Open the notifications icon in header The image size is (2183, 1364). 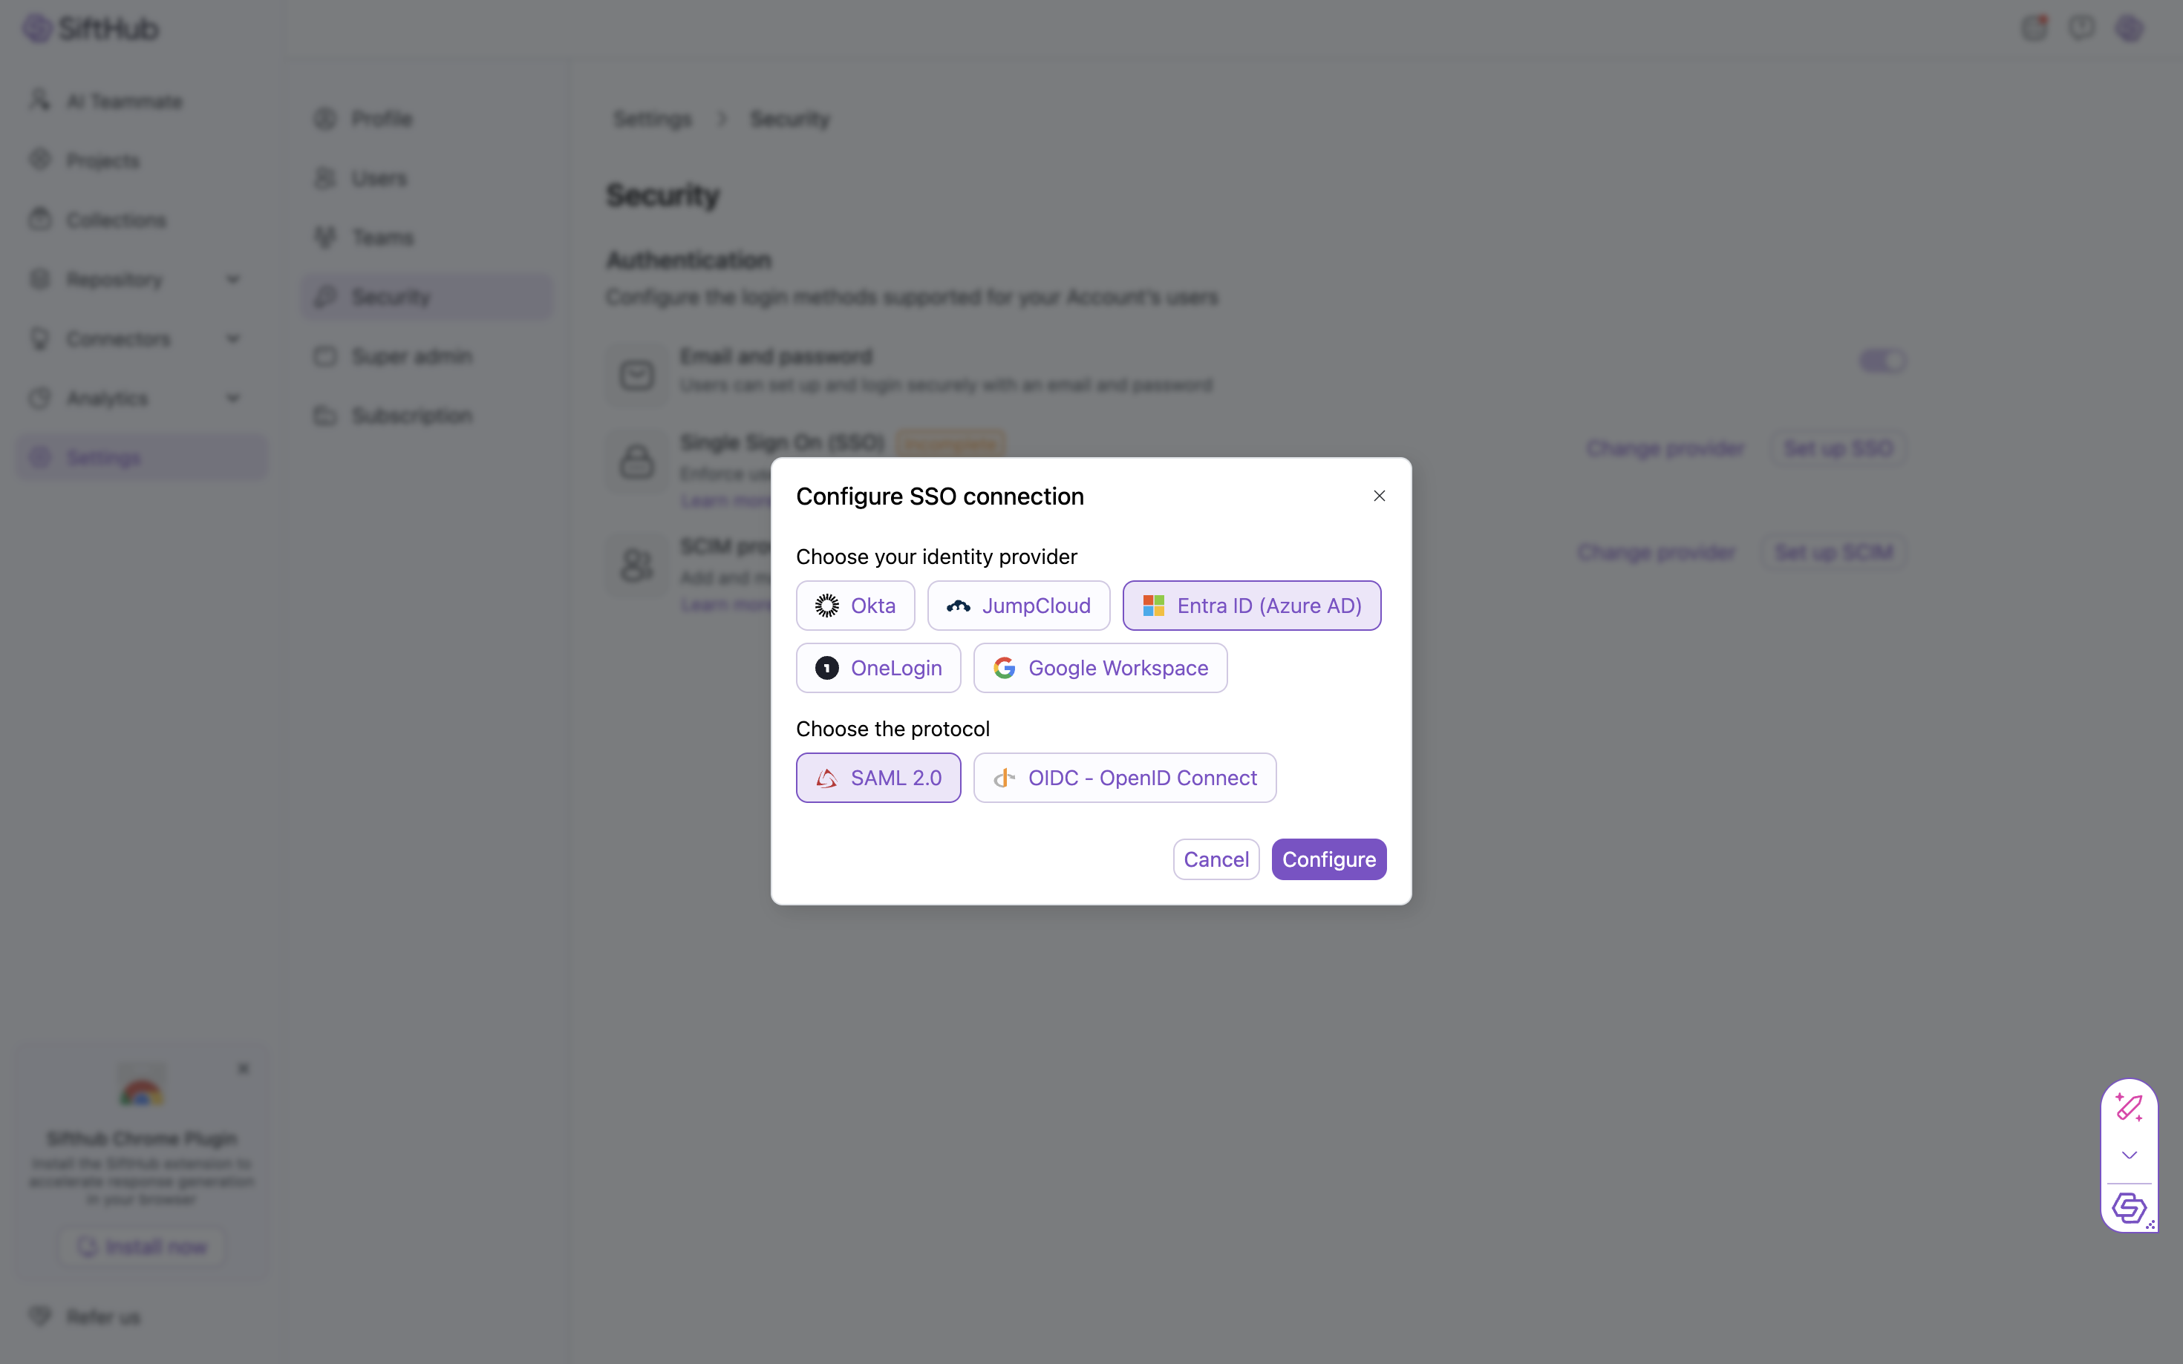click(x=2034, y=28)
